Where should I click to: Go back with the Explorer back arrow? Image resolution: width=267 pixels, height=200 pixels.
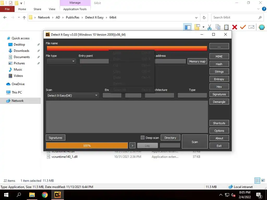click(5, 17)
